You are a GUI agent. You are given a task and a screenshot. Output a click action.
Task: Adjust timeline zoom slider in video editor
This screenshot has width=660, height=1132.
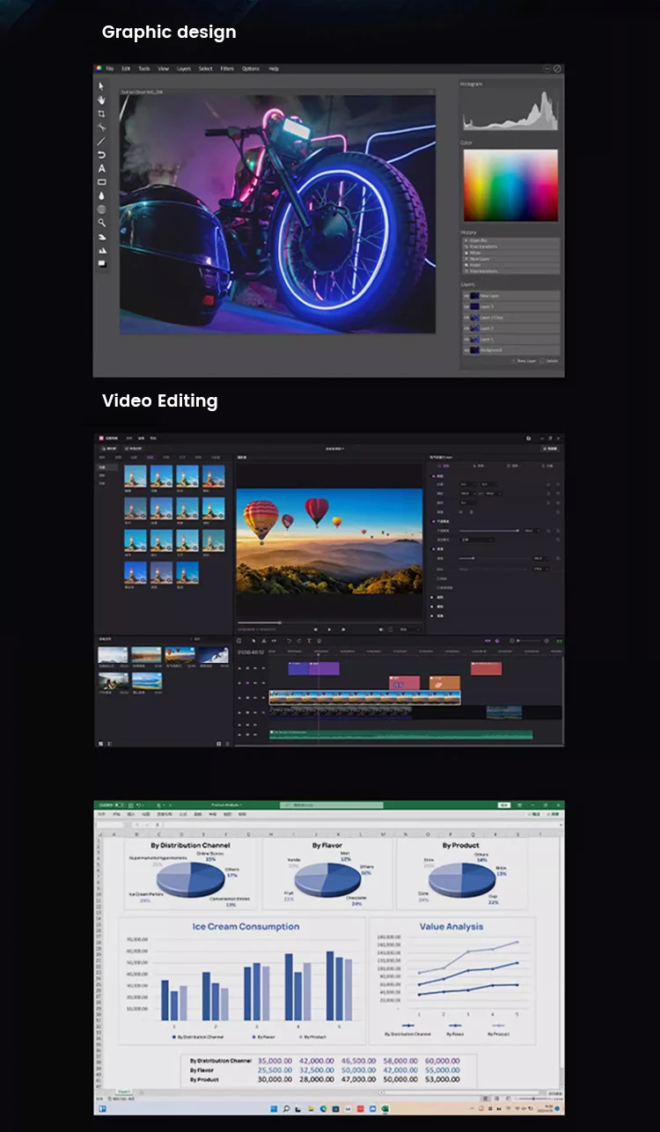click(528, 641)
